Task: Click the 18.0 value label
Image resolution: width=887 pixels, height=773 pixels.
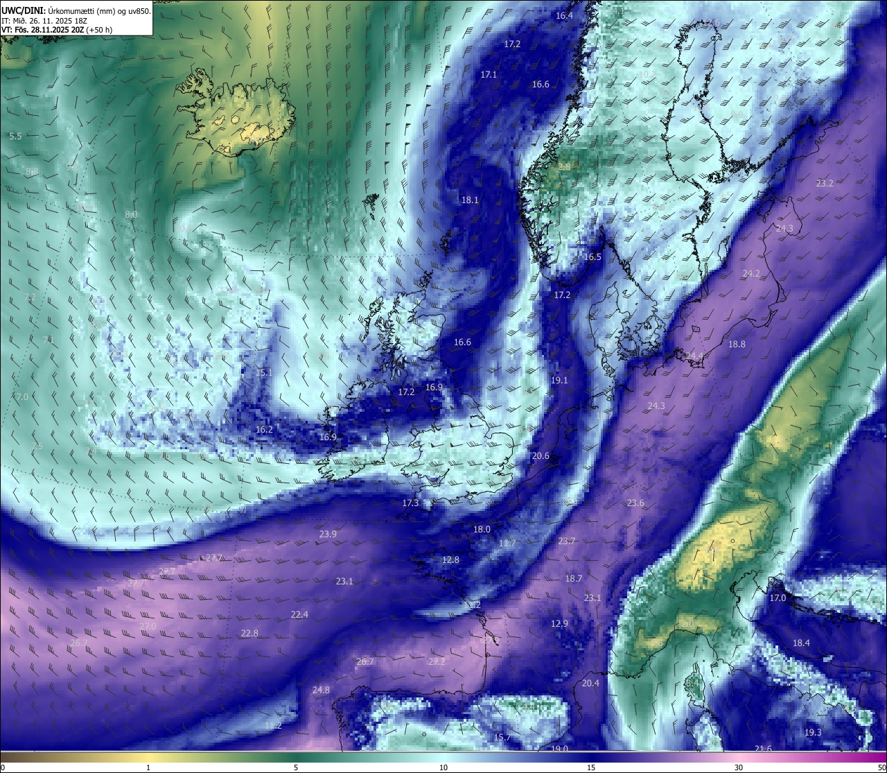Action: (x=482, y=529)
